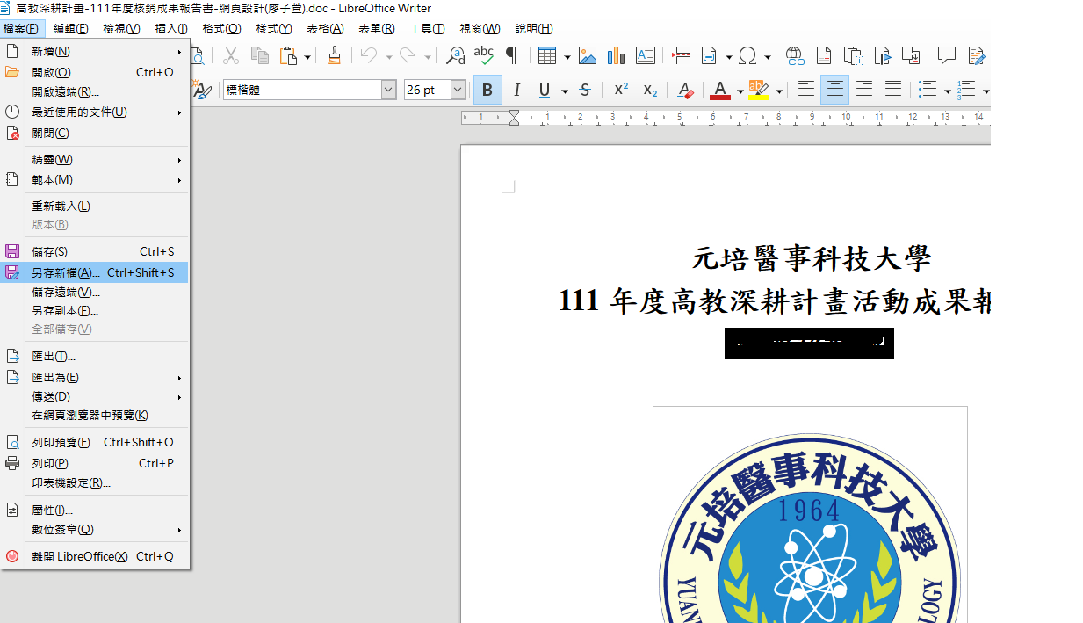Click the Insert Bookmark icon

(882, 56)
